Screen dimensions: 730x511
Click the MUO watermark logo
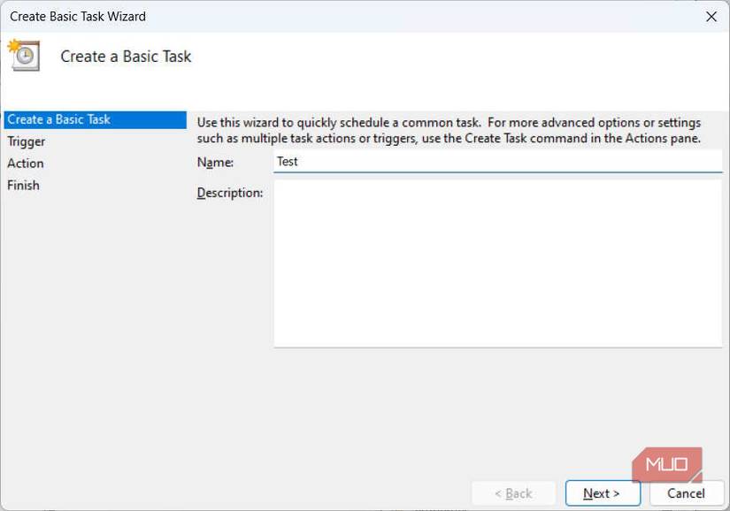[x=666, y=462]
